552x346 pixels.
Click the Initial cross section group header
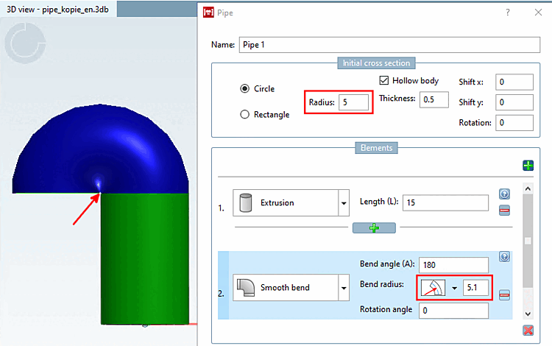click(x=376, y=63)
